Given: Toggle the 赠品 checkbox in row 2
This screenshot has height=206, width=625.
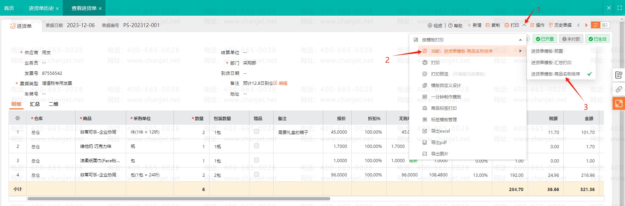Looking at the screenshot, I should 256,146.
